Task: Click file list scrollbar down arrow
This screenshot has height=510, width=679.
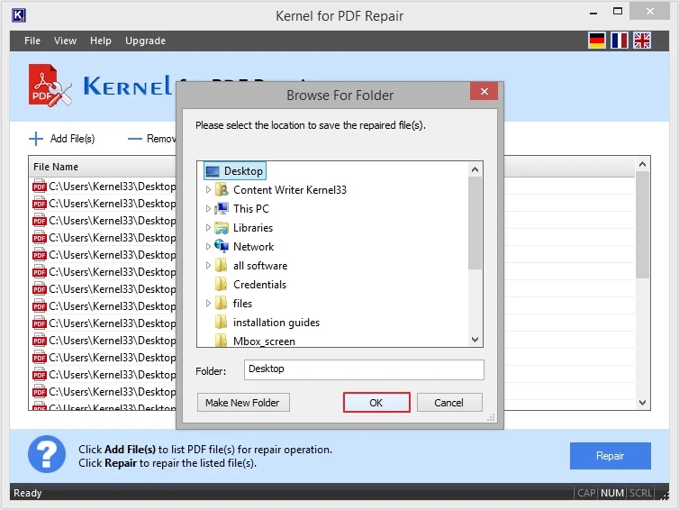Action: coord(643,403)
